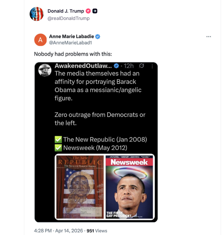This screenshot has height=235, width=222.
Task: Click the green checkmark beside Newsweek
Action: pos(58,148)
